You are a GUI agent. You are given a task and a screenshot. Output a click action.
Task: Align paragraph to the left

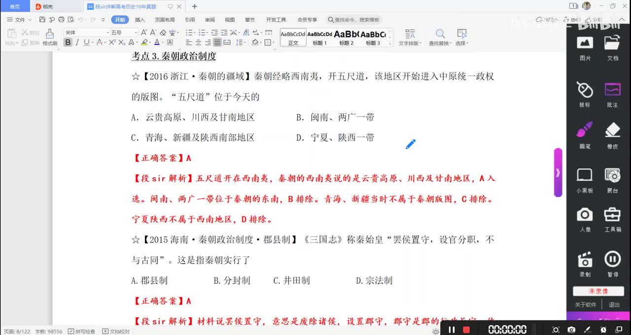[x=189, y=42]
